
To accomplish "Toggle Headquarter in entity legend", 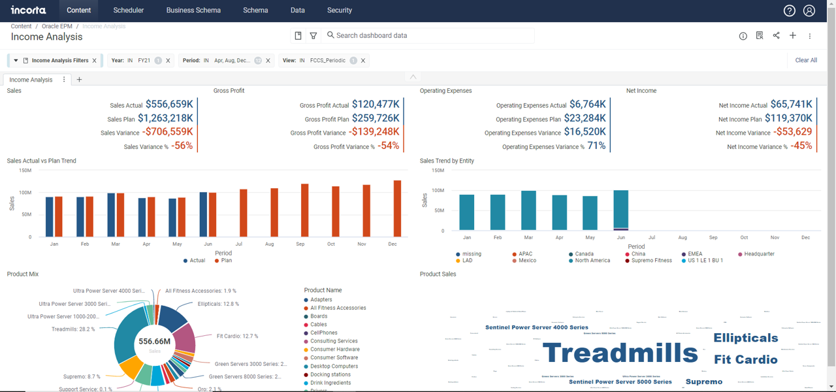I will click(756, 253).
